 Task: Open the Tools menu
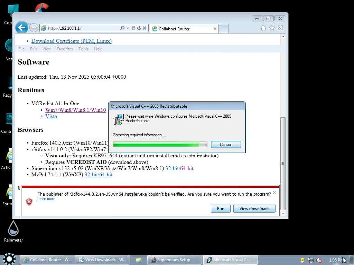coord(84,49)
